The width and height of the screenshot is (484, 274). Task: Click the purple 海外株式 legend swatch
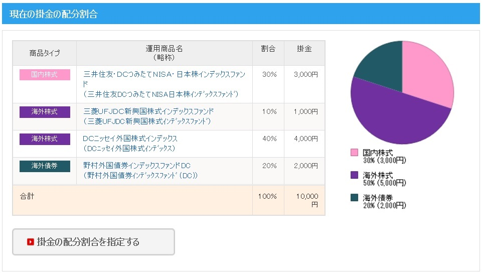click(354, 175)
